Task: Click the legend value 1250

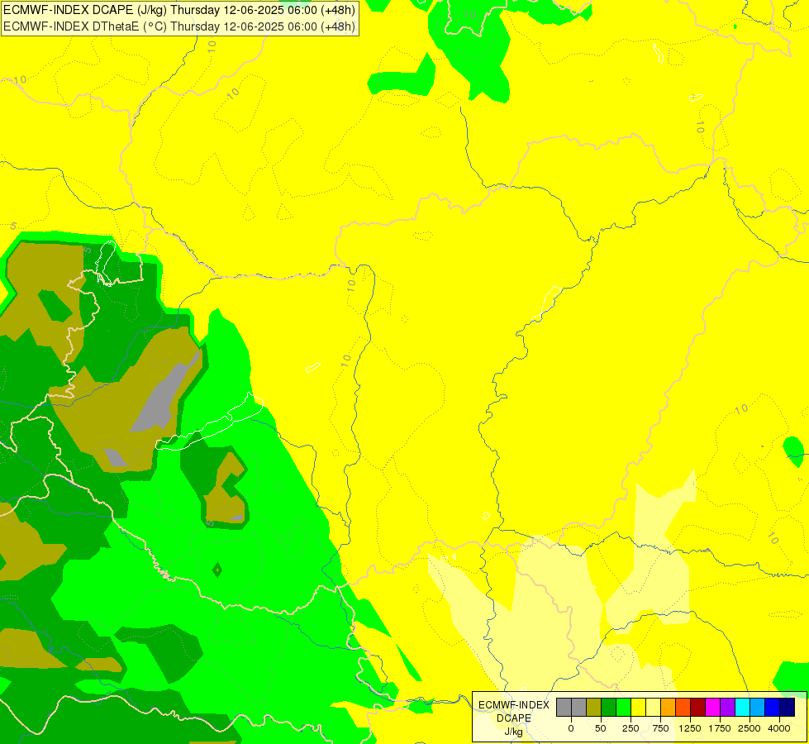Action: [690, 728]
